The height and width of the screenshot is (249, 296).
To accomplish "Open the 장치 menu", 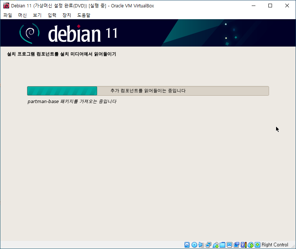I will pyautogui.click(x=67, y=15).
